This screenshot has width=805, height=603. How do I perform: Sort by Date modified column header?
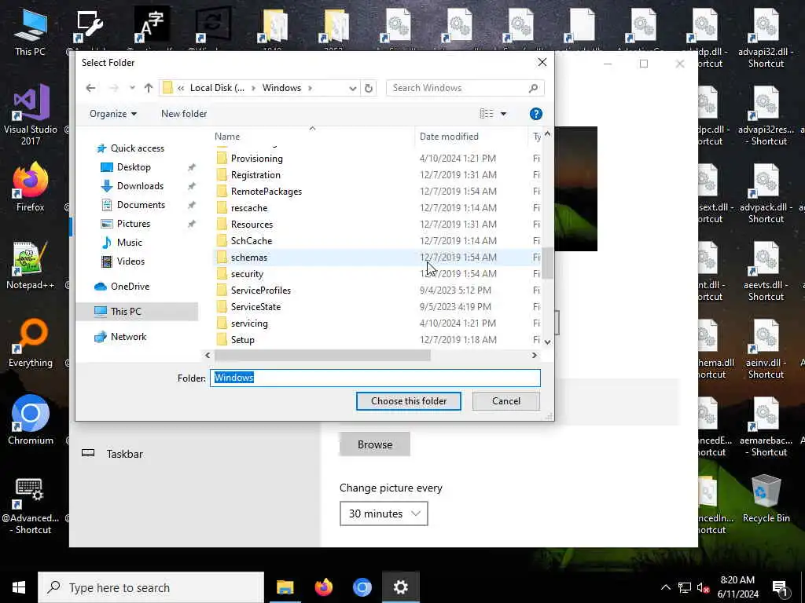[470, 137]
